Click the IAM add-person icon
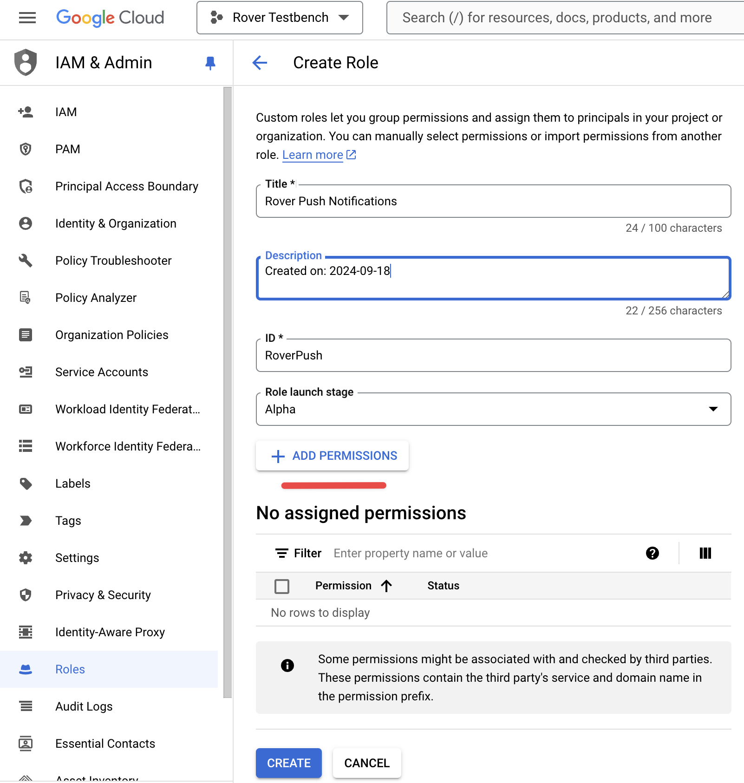The height and width of the screenshot is (783, 744). coord(26,112)
